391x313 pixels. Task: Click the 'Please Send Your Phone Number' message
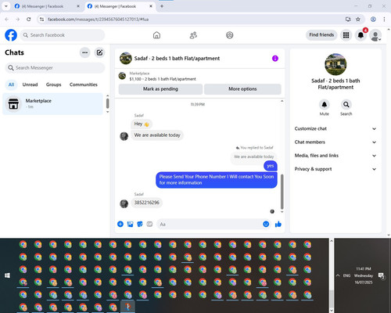[217, 180]
